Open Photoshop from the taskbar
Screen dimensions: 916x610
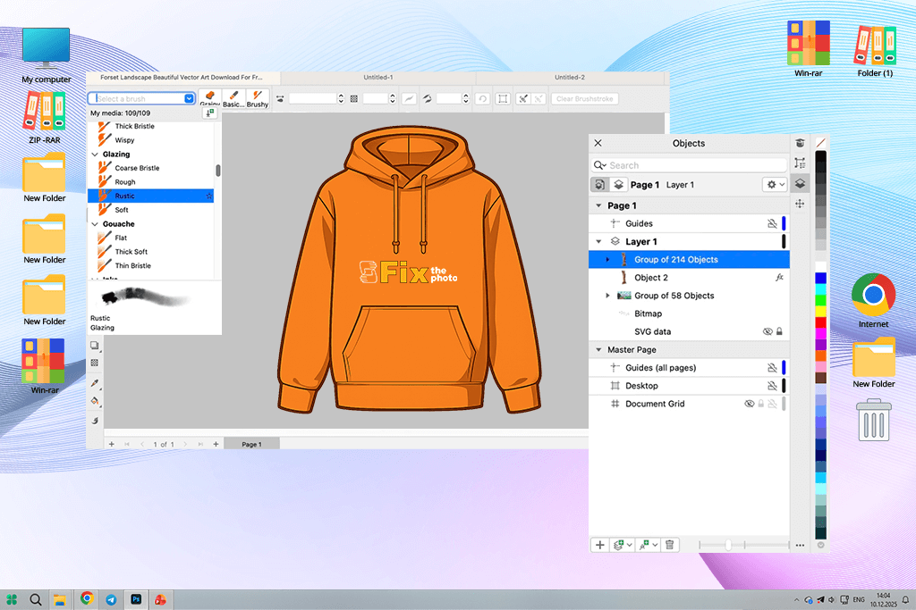pos(136,599)
